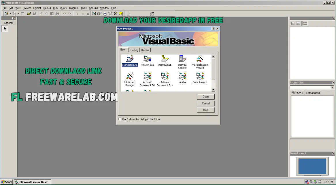Open the Start menu on the taskbar
This screenshot has height=185, width=336.
point(6,182)
